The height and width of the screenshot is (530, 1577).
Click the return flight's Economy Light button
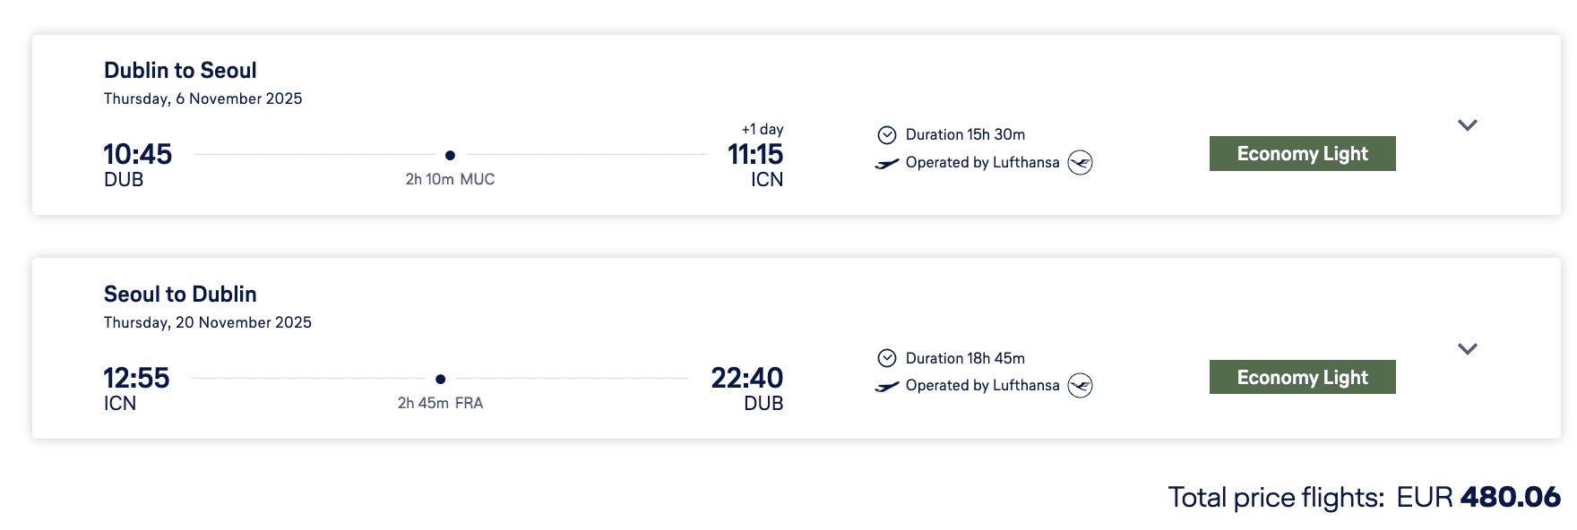1302,377
